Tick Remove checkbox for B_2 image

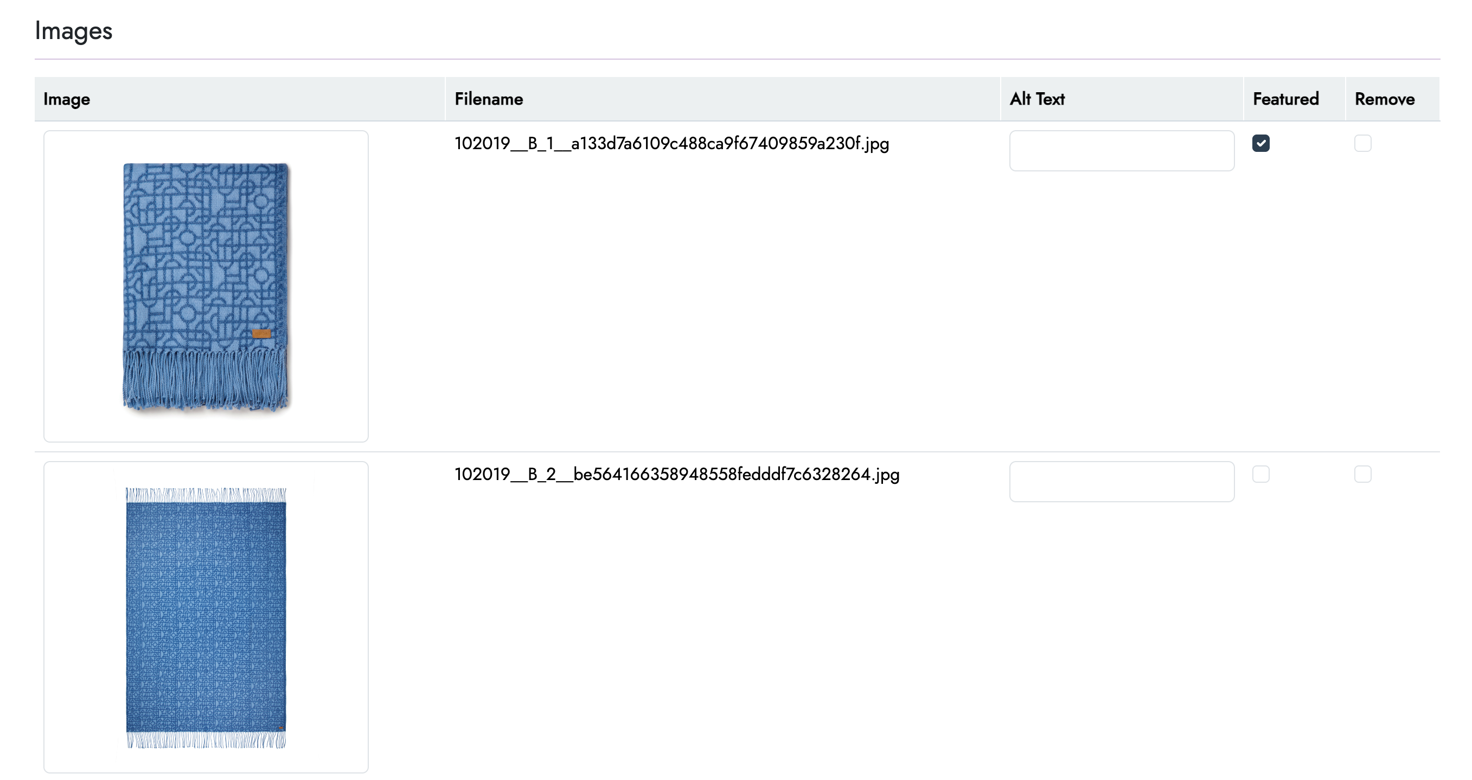coord(1362,474)
